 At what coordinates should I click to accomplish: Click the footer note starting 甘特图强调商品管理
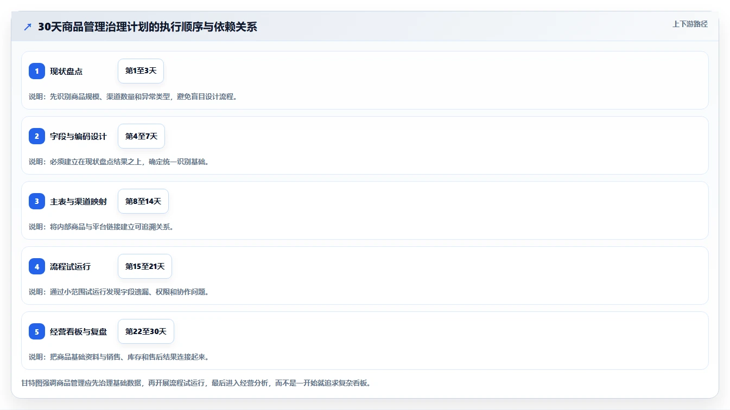coord(196,383)
